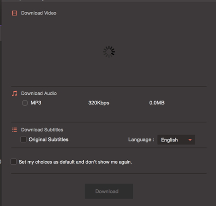Click the 320Kbps bitrate text
Screen dimensions: 216x206
[99, 103]
